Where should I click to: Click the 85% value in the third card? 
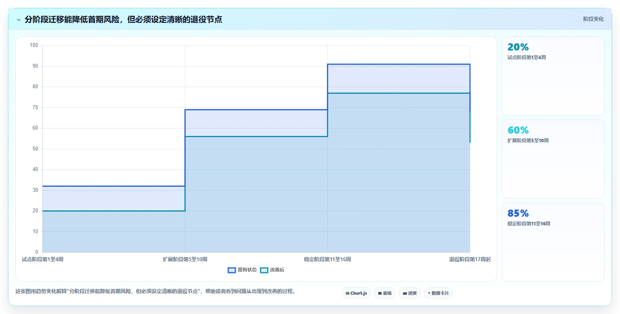[518, 213]
